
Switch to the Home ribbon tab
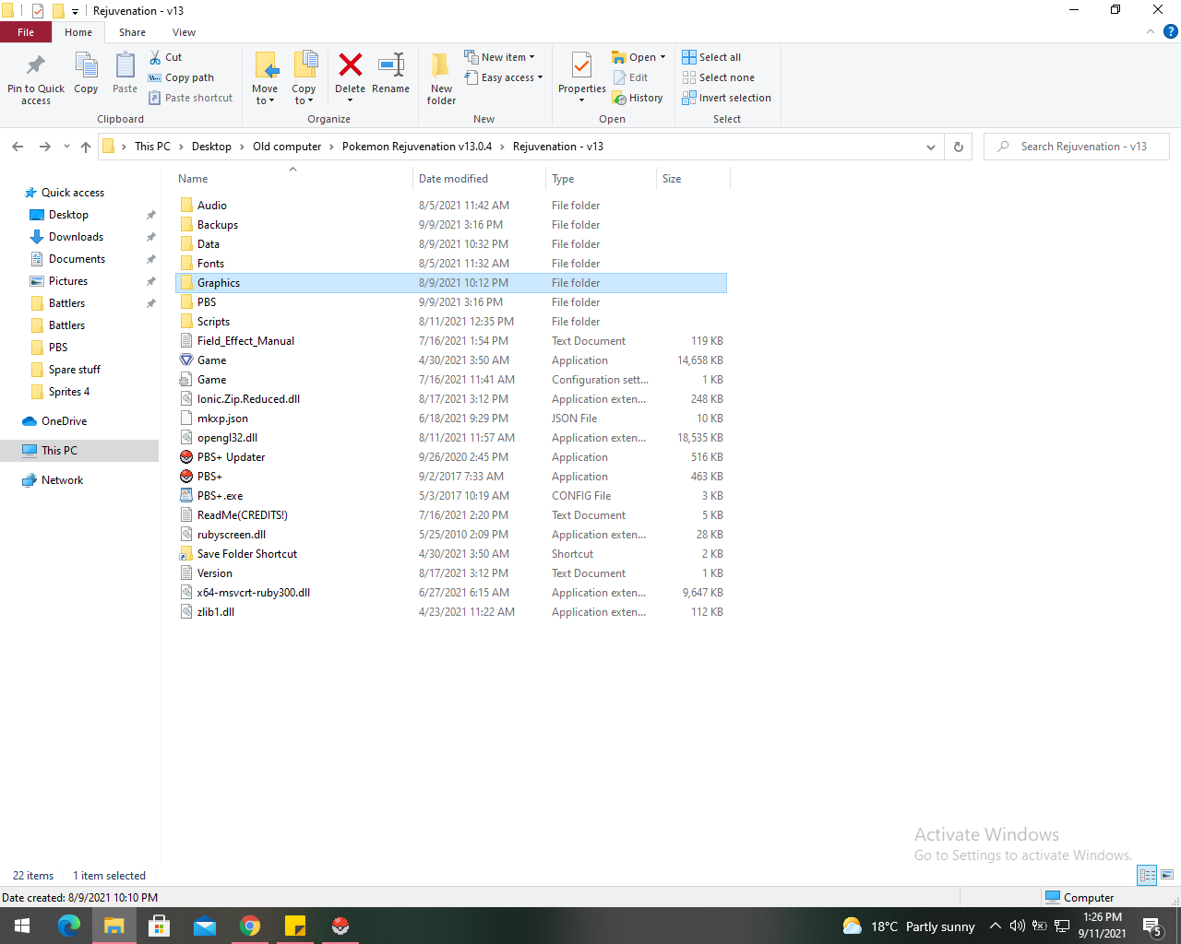(78, 32)
